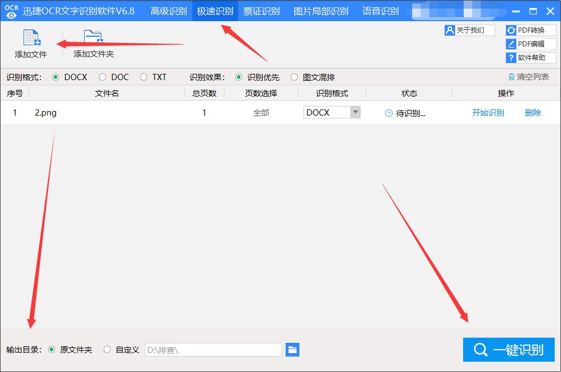Open the PDF编辑 editing tool
The width and height of the screenshot is (561, 372).
(x=531, y=44)
